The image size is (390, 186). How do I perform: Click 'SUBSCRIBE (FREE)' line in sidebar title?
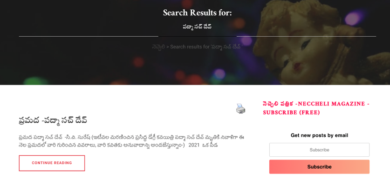point(291,113)
